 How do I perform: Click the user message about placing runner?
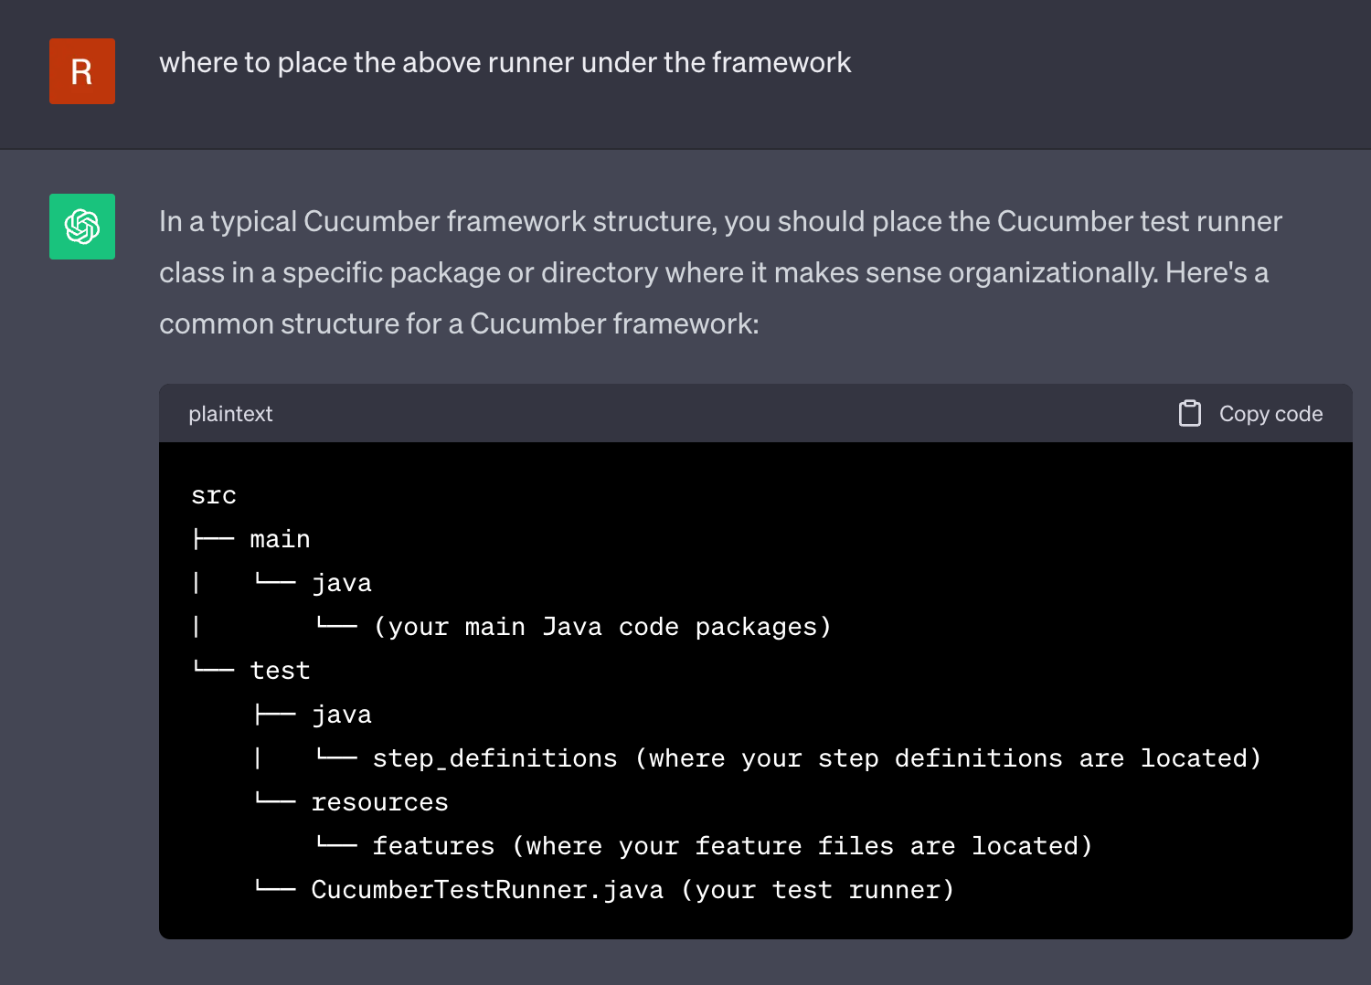[x=505, y=62]
